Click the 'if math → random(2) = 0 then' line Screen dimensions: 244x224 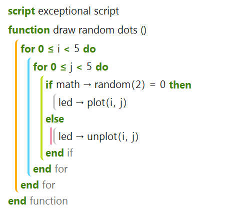118,84
